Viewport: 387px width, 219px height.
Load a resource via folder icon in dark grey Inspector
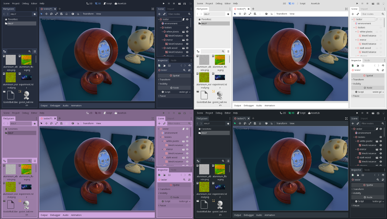point(358,175)
